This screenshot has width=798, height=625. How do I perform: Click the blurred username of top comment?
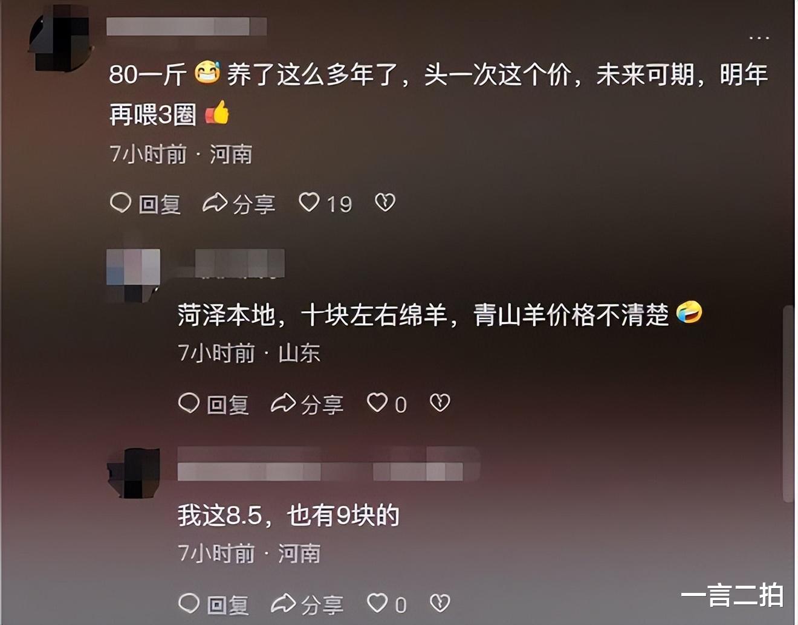click(186, 27)
